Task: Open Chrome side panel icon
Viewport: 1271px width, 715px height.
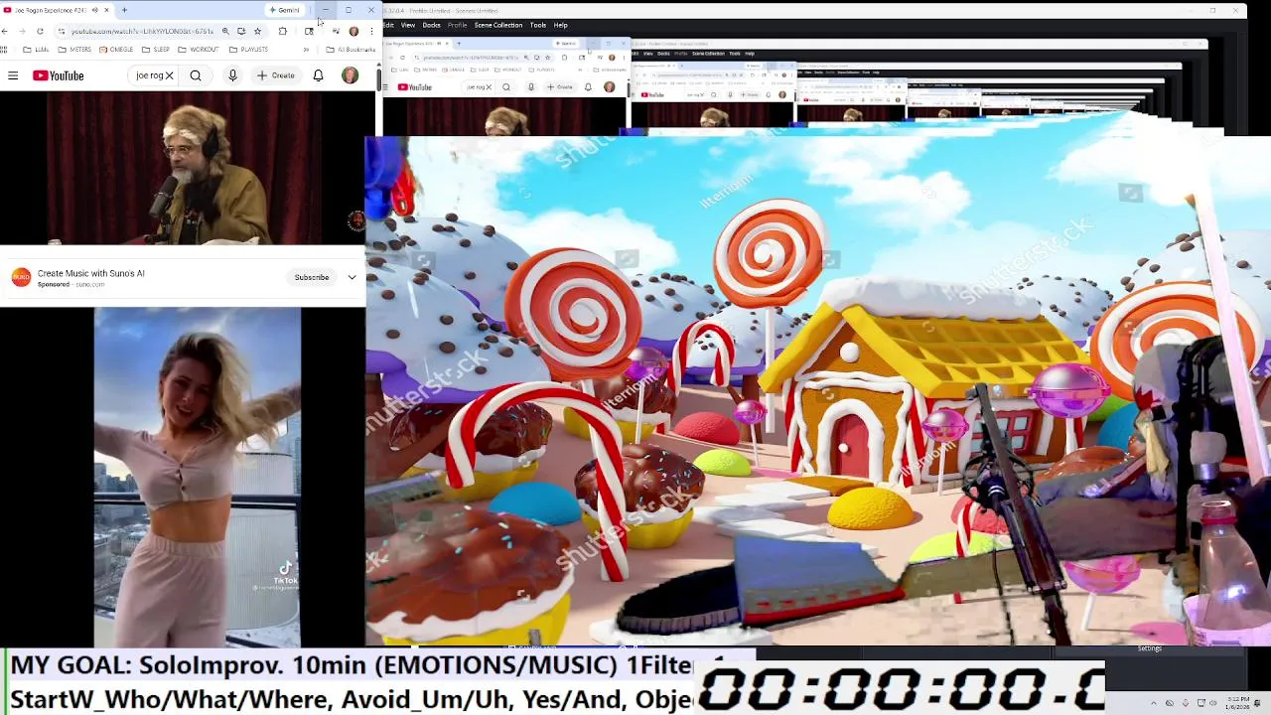Action: pos(309,31)
